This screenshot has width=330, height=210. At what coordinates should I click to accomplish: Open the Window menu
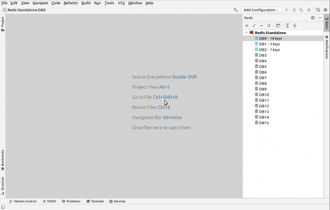point(135,3)
